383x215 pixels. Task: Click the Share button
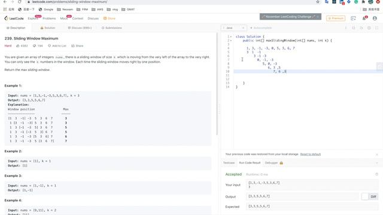(x=77, y=46)
